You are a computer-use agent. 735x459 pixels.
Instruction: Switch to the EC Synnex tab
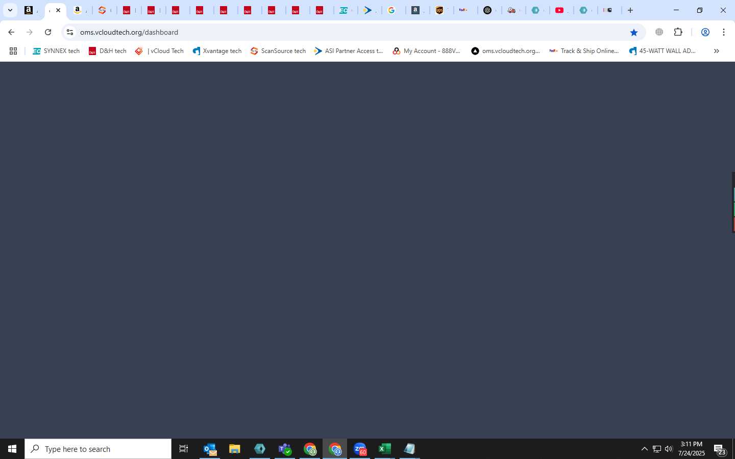pyautogui.click(x=344, y=10)
